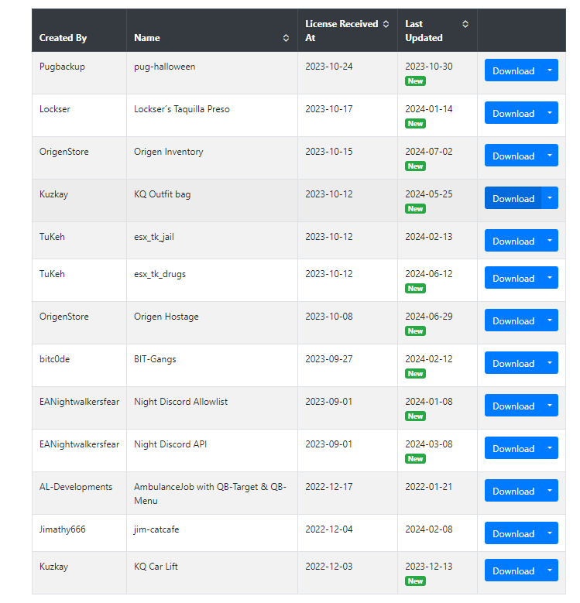The image size is (580, 603).
Task: Click New badge in BIT-Gangs row
Action: pos(415,374)
